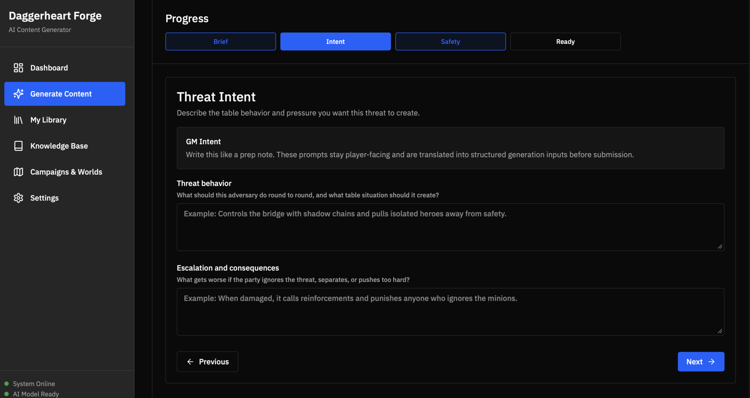Click the Generate Content sparkle icon
The width and height of the screenshot is (750, 398).
click(18, 94)
